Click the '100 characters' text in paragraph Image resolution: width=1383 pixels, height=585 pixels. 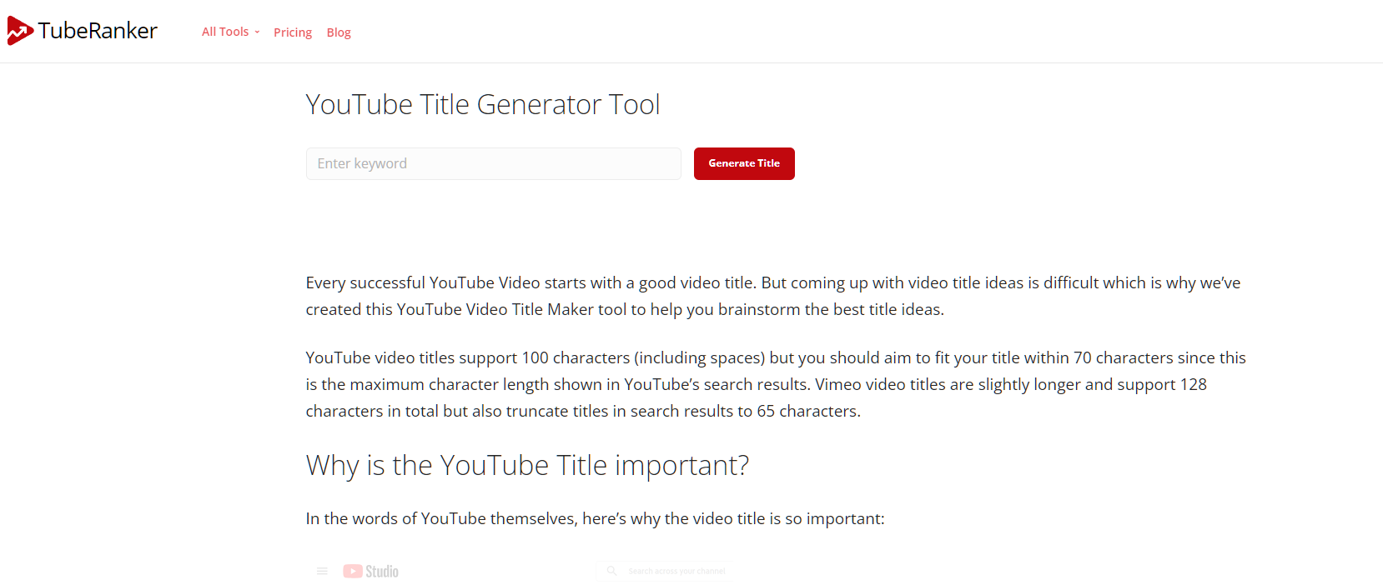pyautogui.click(x=576, y=358)
